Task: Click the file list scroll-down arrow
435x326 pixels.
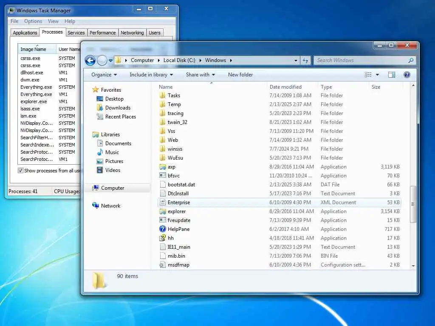Action: [413, 266]
